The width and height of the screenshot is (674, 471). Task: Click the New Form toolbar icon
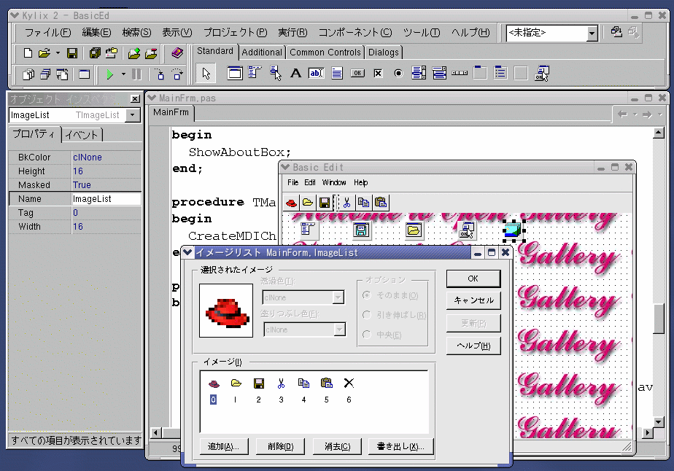[85, 74]
